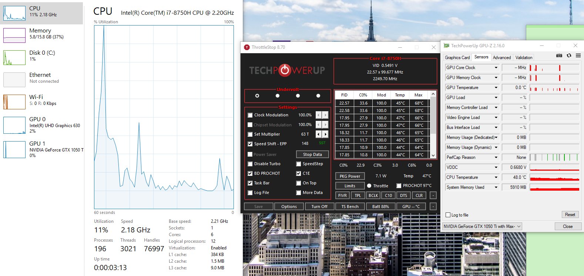Click the TechPowerUp power logo in ThrottleStop

point(285,70)
